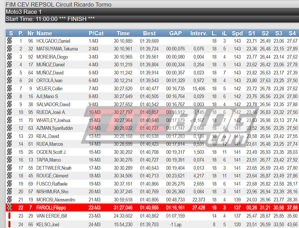299x228 pixels.
Task: Sort by the Name column header
Action: 44,33
